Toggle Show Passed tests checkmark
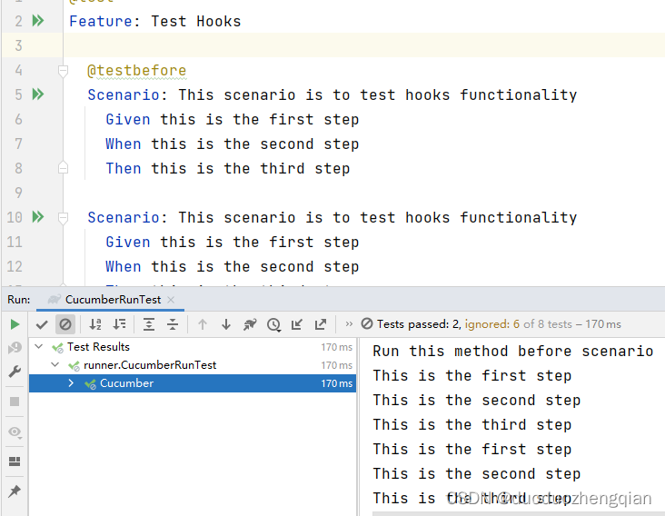This screenshot has height=516, width=665. 42,325
